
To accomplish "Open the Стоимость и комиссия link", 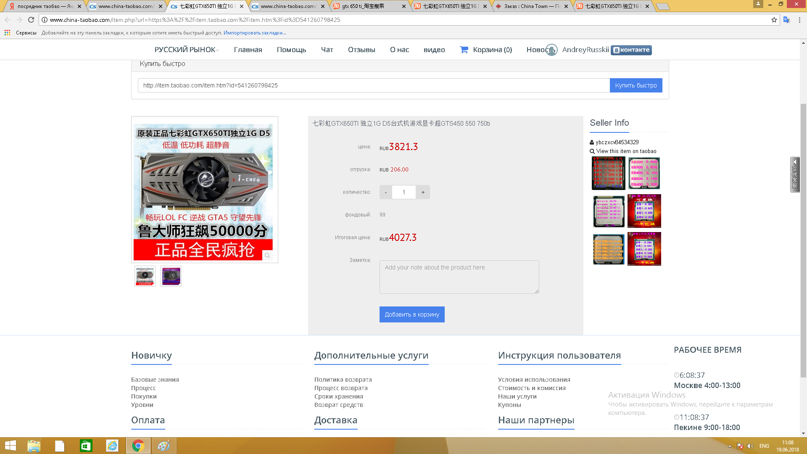I will (x=532, y=388).
